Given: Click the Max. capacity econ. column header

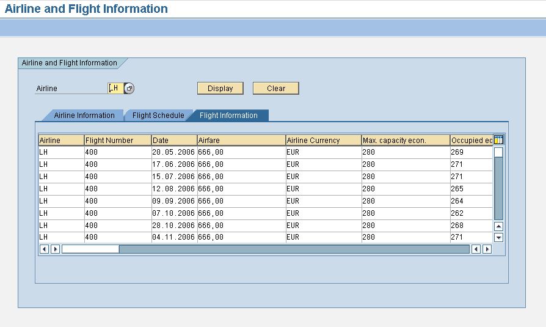Looking at the screenshot, I should 406,140.
